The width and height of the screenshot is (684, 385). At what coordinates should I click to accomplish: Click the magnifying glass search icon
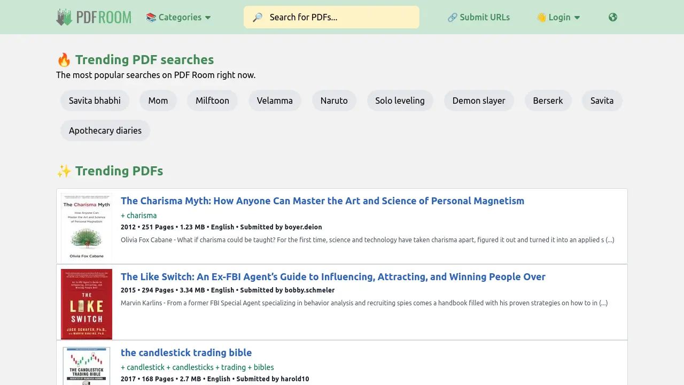click(258, 17)
